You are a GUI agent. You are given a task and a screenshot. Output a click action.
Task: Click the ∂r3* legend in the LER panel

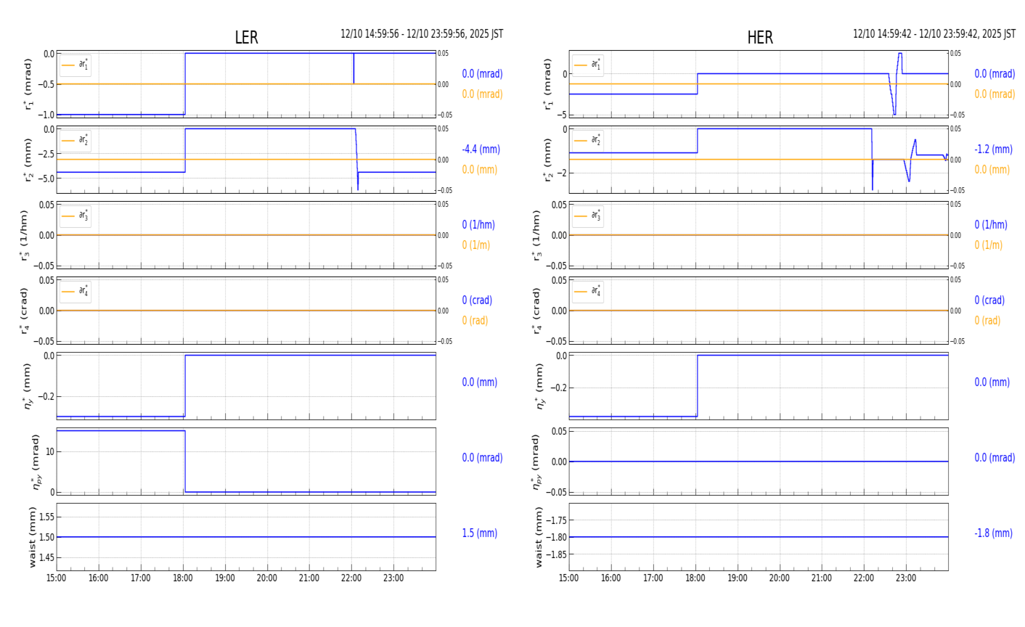pyautogui.click(x=75, y=216)
